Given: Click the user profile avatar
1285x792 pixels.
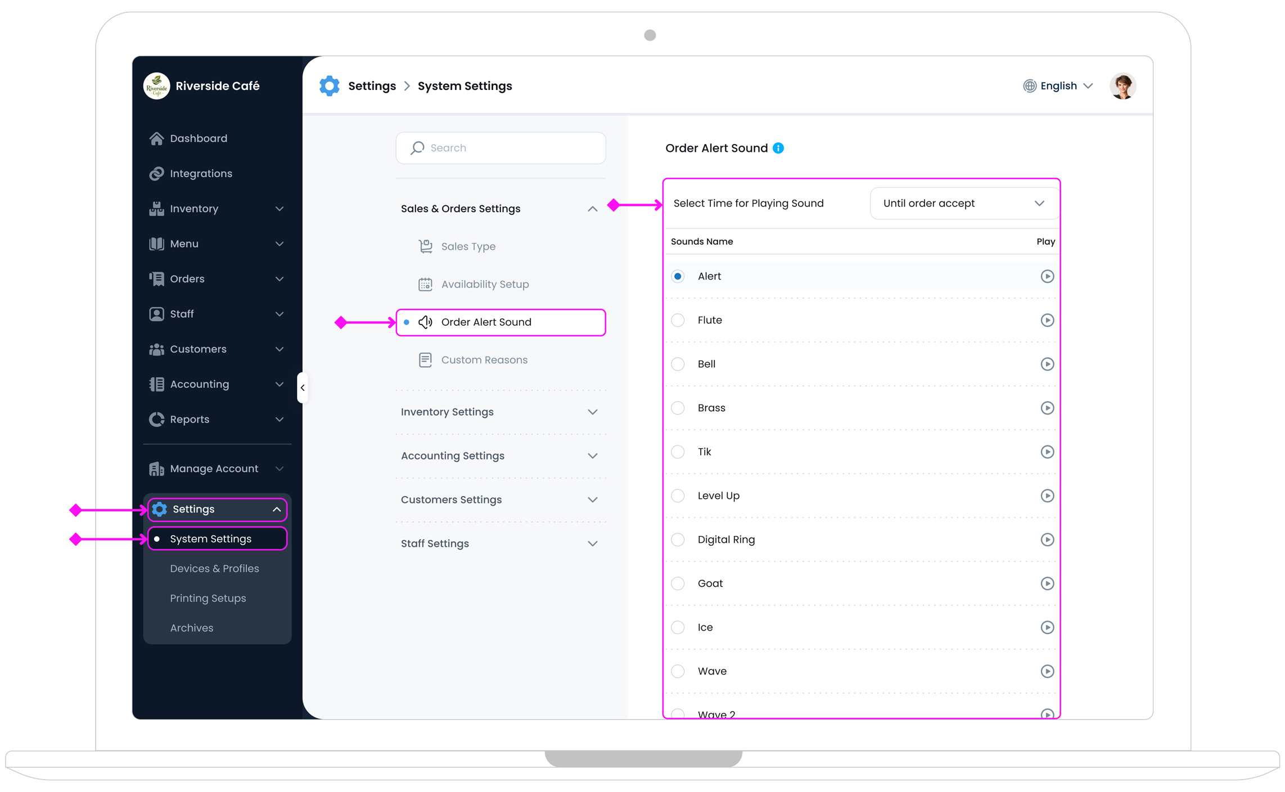Looking at the screenshot, I should pyautogui.click(x=1122, y=86).
